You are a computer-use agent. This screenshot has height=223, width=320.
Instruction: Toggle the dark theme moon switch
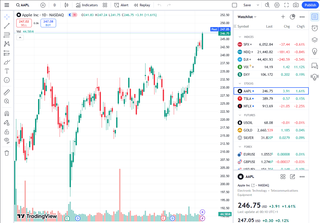point(70,15)
